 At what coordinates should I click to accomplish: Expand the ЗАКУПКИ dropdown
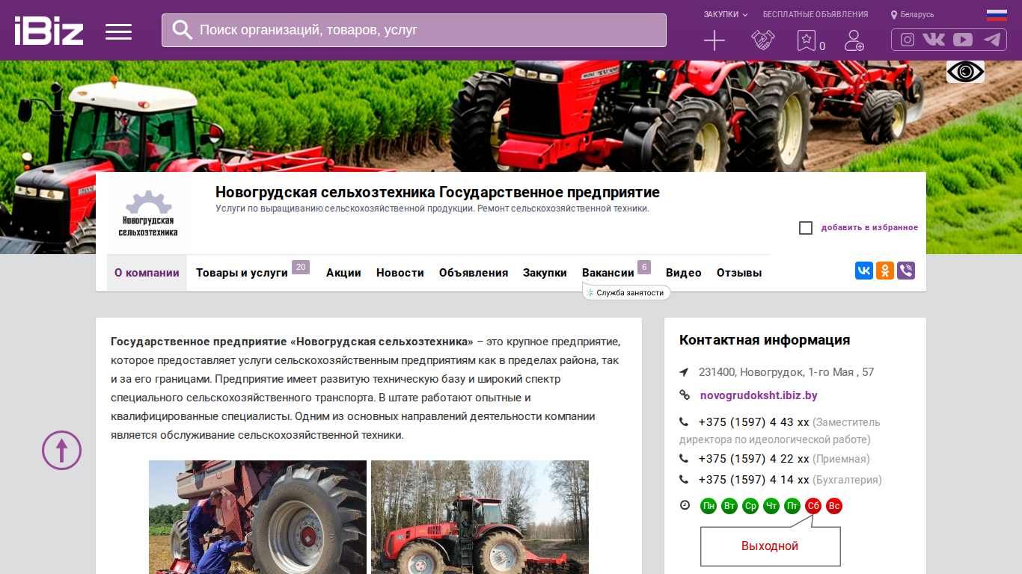(x=725, y=14)
